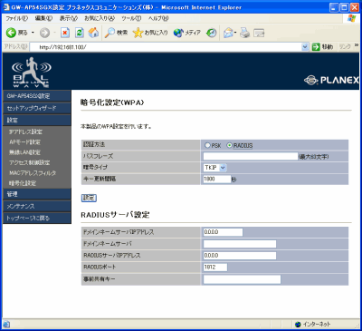Click the Stop loading icon
This screenshot has height=331, width=362.
tap(65, 33)
